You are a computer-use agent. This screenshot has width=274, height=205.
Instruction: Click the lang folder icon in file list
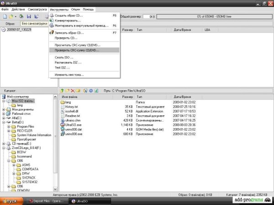(63, 102)
